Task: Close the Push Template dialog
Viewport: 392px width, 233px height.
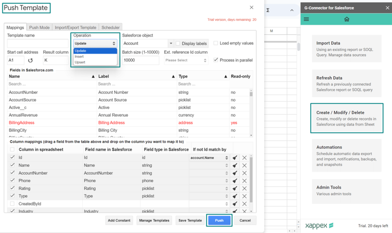Action: coord(251,7)
